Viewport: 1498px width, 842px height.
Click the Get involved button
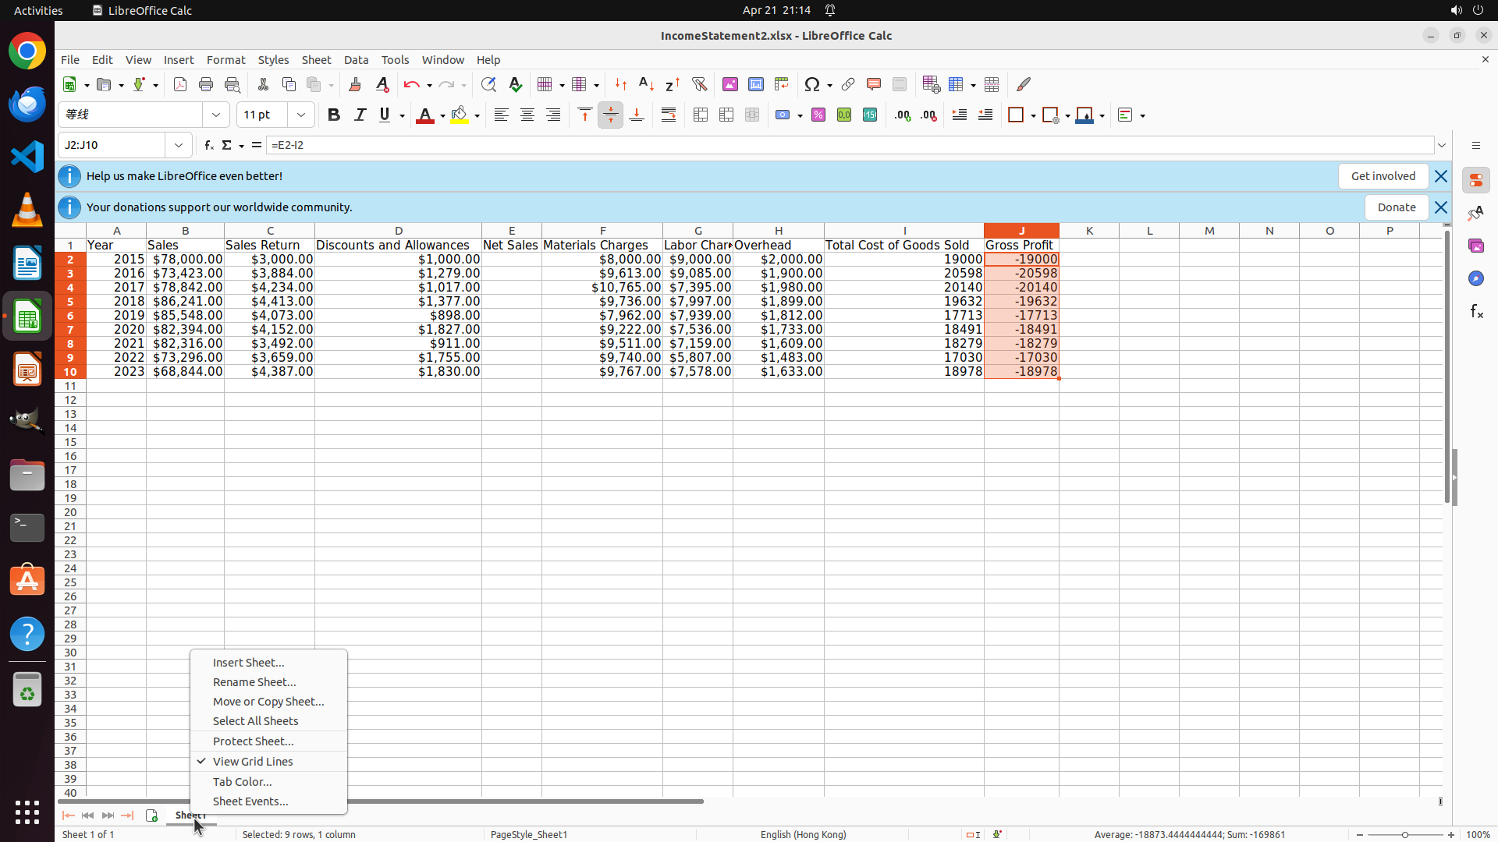click(x=1383, y=176)
